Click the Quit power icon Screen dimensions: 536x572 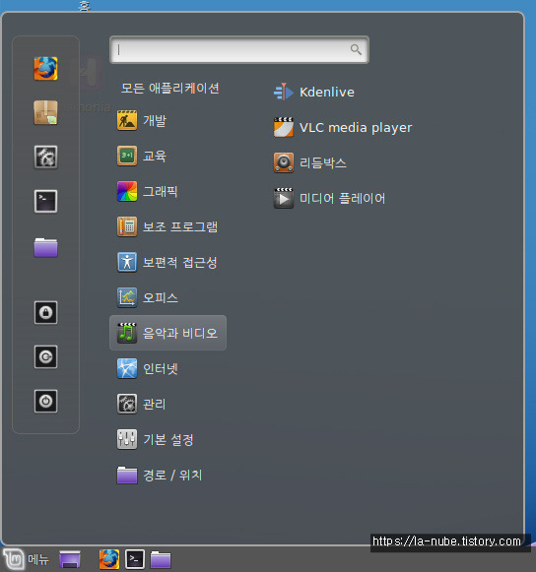click(x=45, y=402)
